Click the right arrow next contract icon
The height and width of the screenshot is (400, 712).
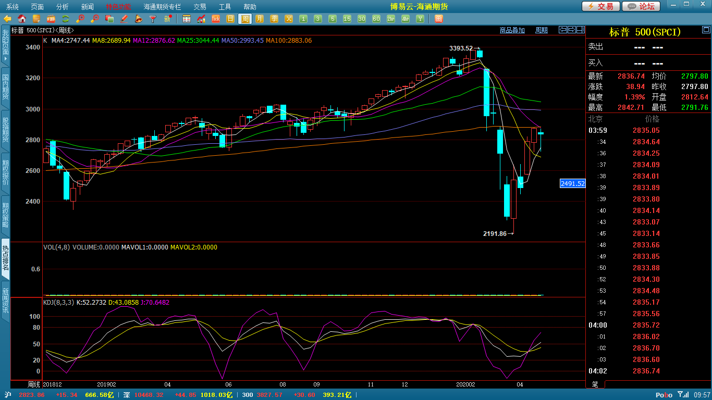[571, 30]
